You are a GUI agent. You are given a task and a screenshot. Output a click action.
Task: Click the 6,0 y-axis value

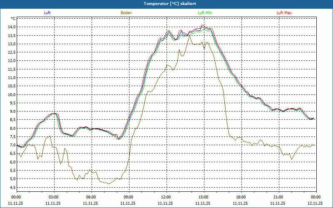13,162
